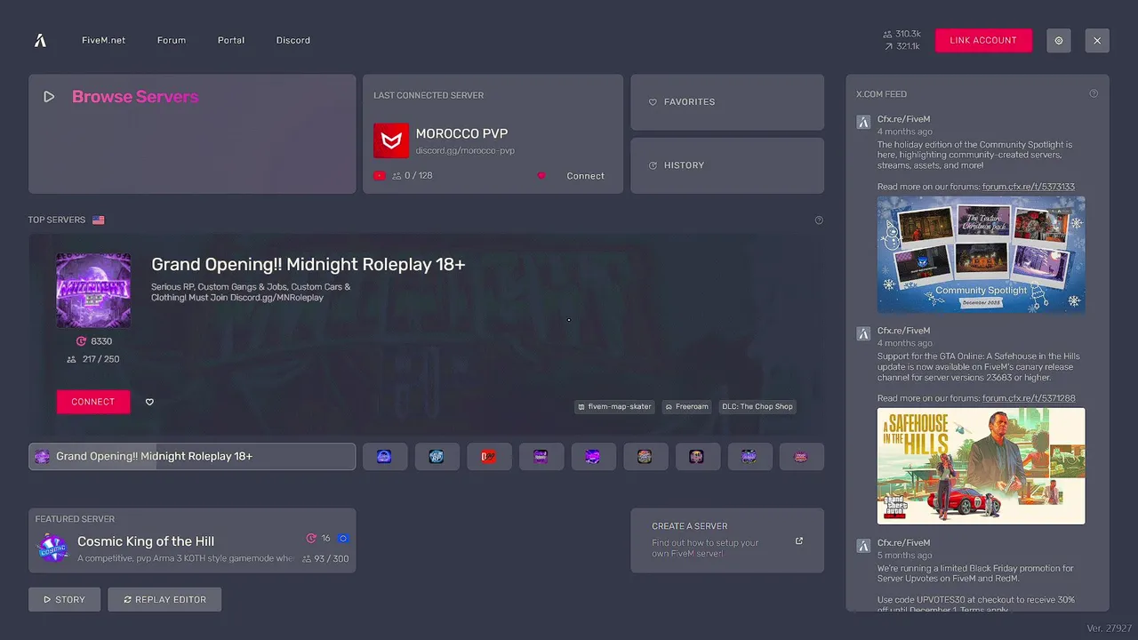The image size is (1138, 640).
Task: Click Cfx.re avatar on Community Spotlight post
Action: click(x=862, y=122)
